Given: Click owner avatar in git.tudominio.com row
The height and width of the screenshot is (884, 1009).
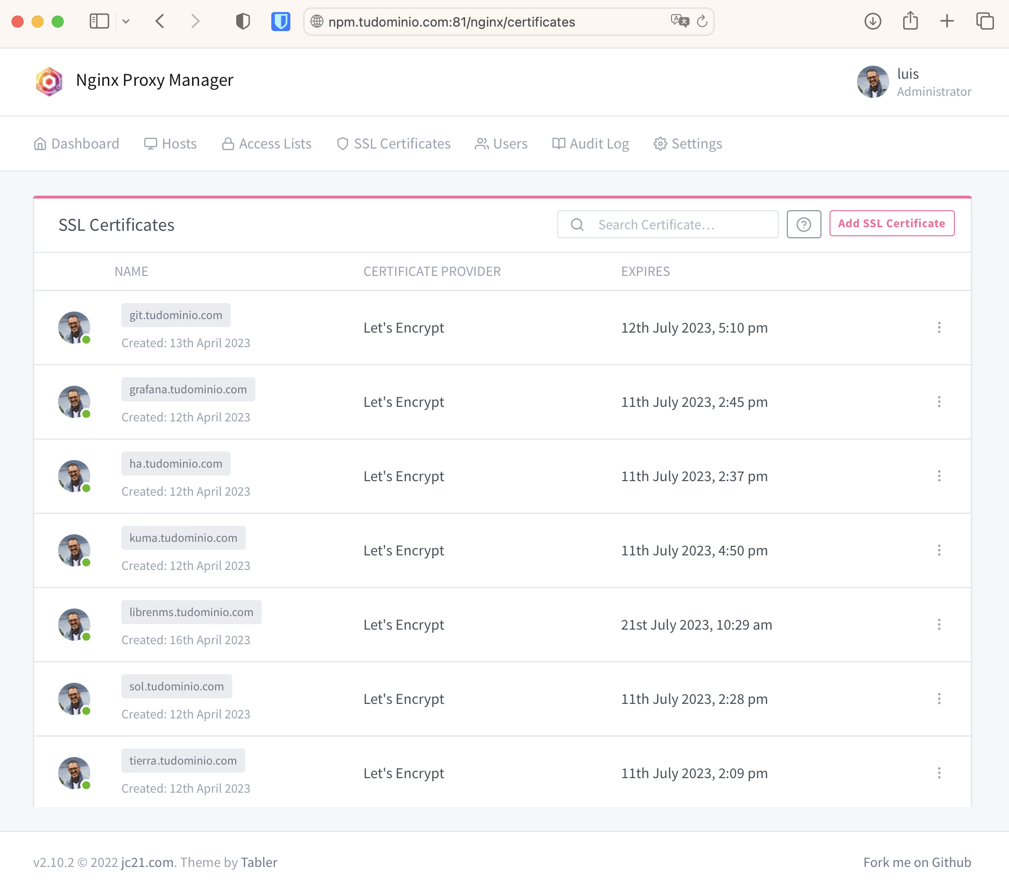Looking at the screenshot, I should tap(74, 328).
